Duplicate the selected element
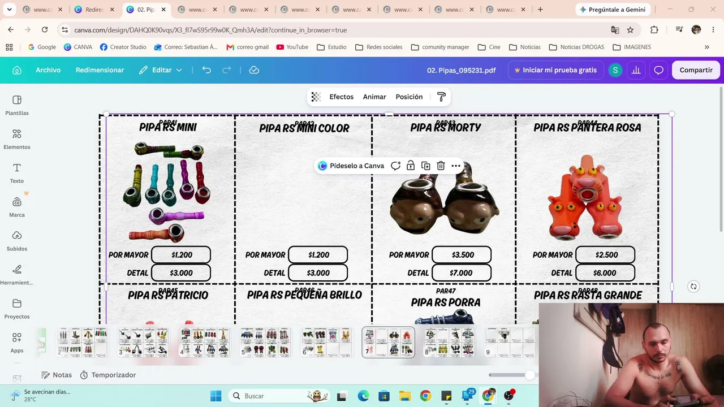 point(426,166)
